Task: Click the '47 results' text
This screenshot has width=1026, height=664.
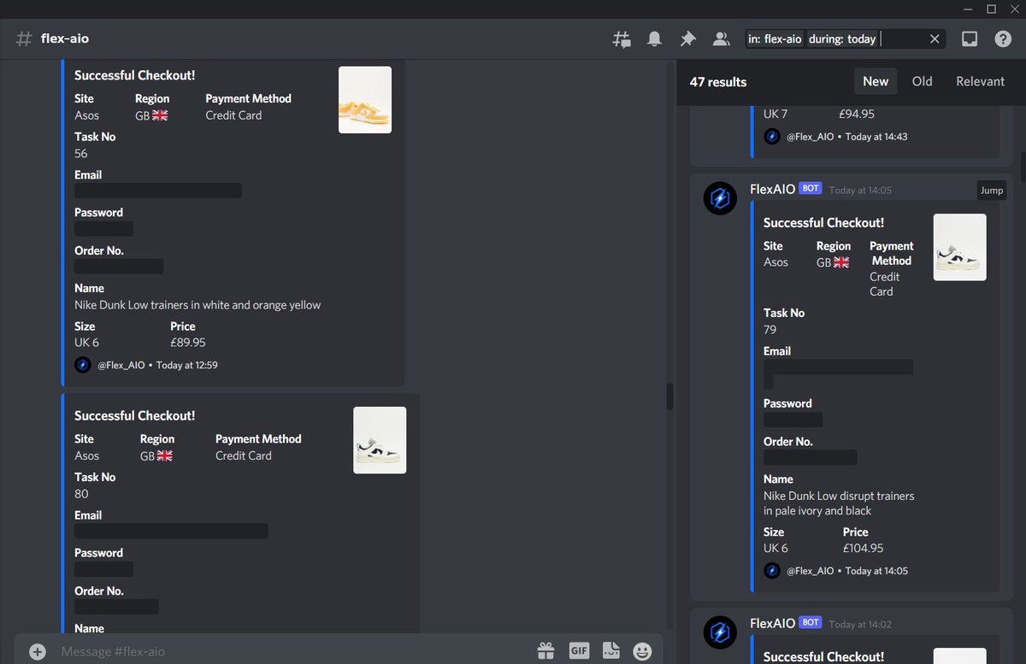Action: click(718, 82)
